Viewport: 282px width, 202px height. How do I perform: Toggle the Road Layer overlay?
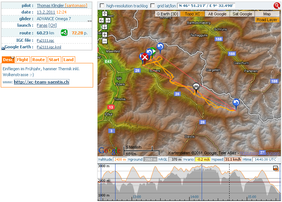pos(267,20)
